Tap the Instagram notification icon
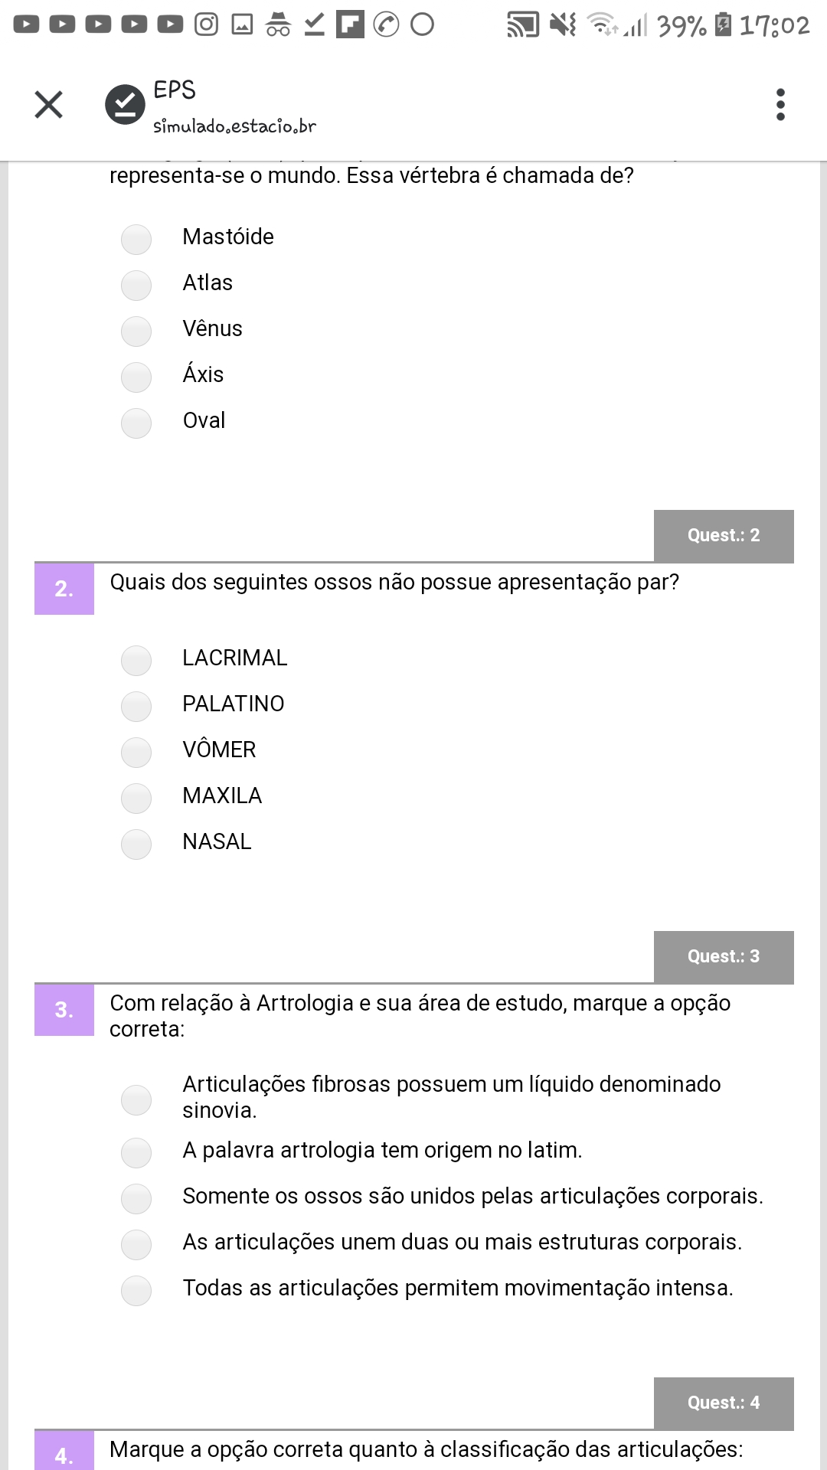The image size is (827, 1470). click(206, 25)
